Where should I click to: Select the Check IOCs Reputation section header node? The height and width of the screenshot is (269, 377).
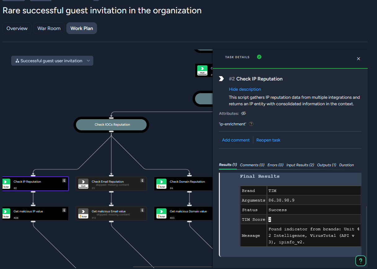coord(111,124)
